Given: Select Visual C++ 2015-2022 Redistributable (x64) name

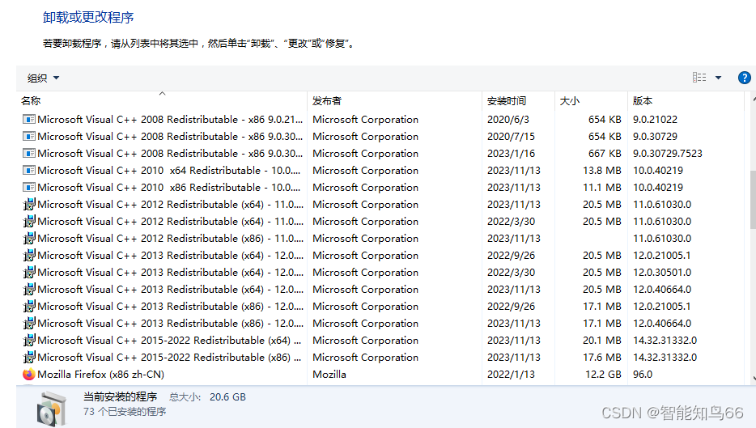Looking at the screenshot, I should click(169, 341).
